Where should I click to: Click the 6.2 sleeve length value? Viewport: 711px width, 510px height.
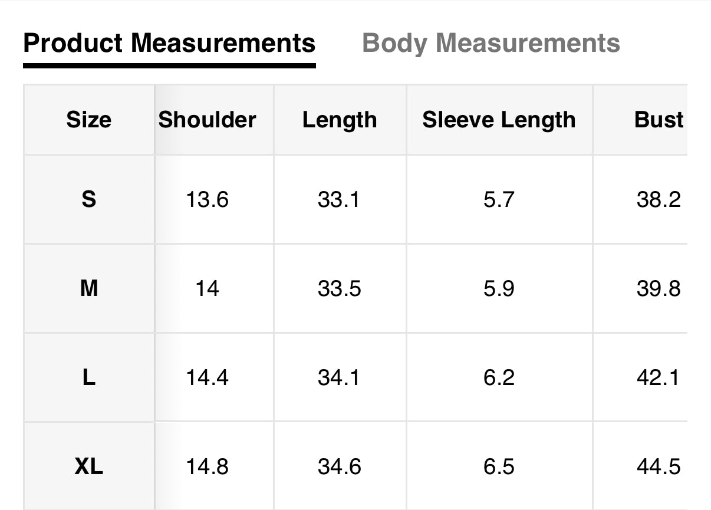[499, 377]
